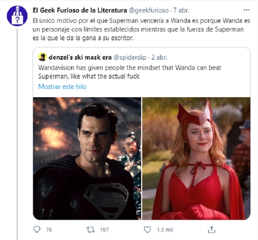The width and height of the screenshot is (258, 240).
Task: Click the denzel's ski mask era avatar
Action: coord(42,57)
